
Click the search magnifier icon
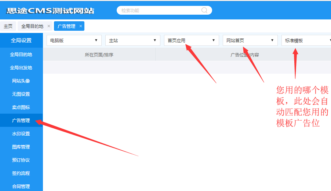[204, 10]
